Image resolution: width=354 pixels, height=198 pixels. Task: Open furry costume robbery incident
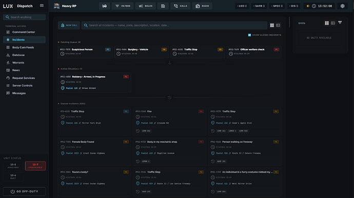(245, 182)
